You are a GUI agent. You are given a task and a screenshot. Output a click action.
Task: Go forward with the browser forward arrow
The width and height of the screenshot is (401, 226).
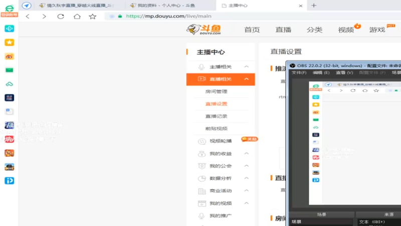[44, 17]
